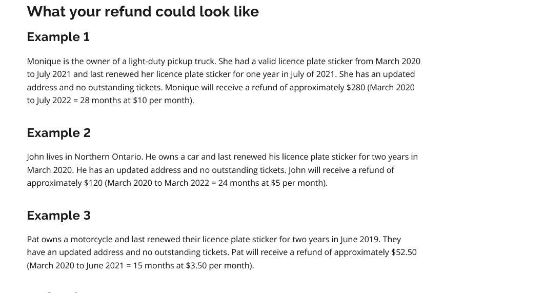Viewport: 545px width, 293px height.
Task: Click the '$120' refund amount text
Action: (x=93, y=183)
